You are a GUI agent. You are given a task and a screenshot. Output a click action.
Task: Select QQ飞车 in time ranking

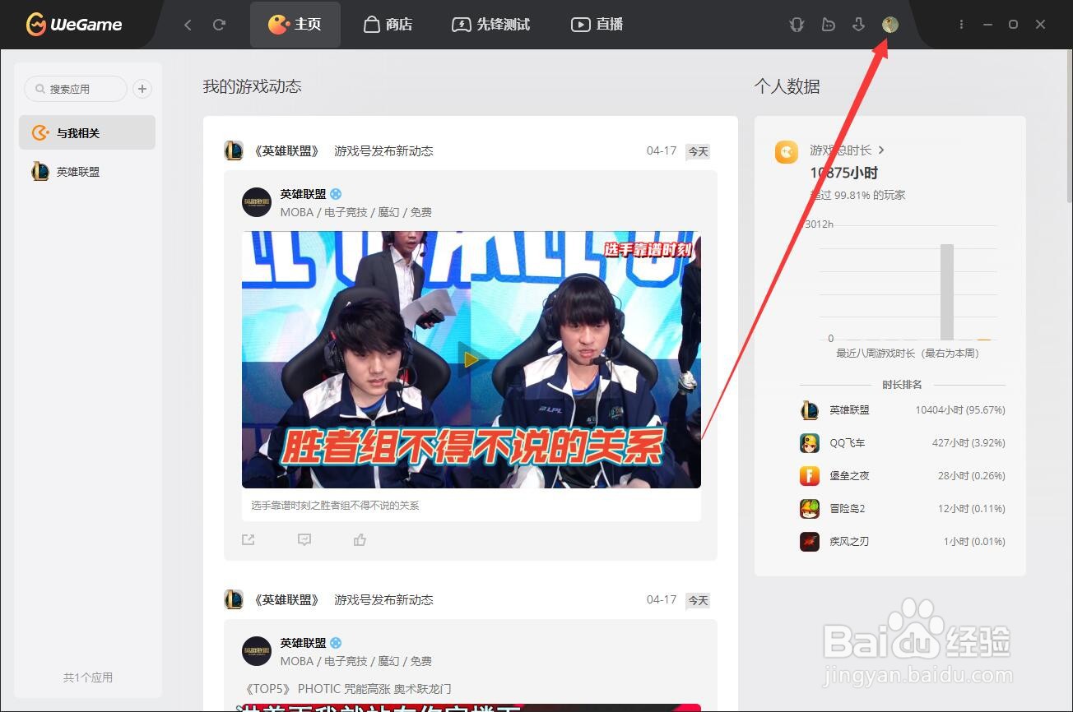tap(903, 442)
